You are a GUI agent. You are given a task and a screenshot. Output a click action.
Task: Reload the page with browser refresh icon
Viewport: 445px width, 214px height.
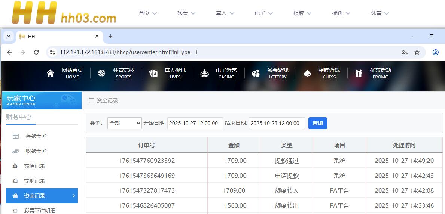(36, 52)
